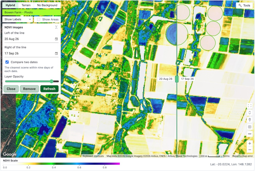
Task: Click the up/down chevrons map control
Action: click(x=250, y=113)
